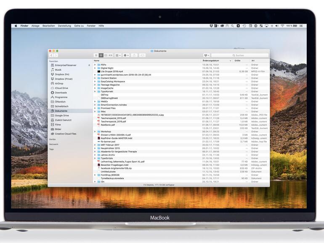The width and height of the screenshot is (324, 243).
Task: Switch Finder to icon view
Action: 96,55
